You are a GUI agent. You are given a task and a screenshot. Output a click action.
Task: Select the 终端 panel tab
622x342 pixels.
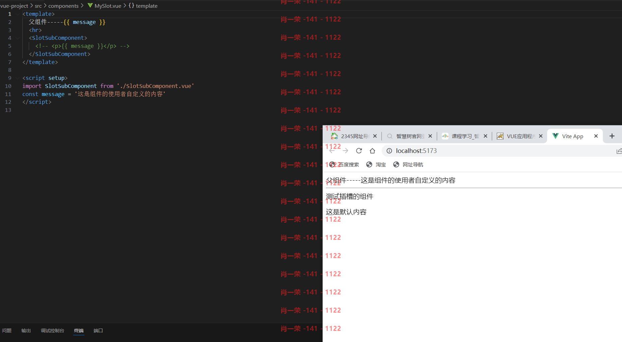click(79, 331)
